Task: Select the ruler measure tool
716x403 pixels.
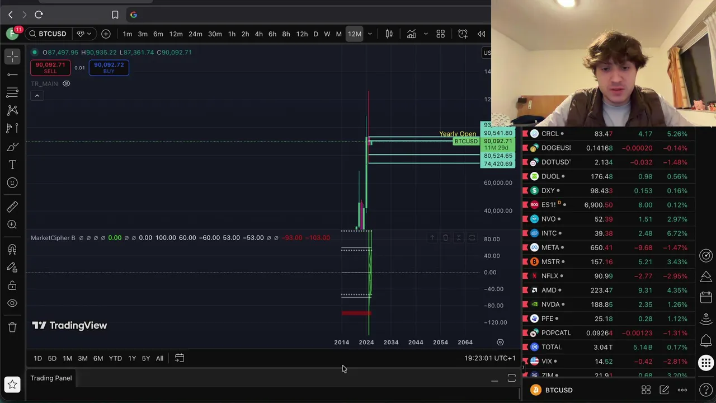Action: click(12, 207)
